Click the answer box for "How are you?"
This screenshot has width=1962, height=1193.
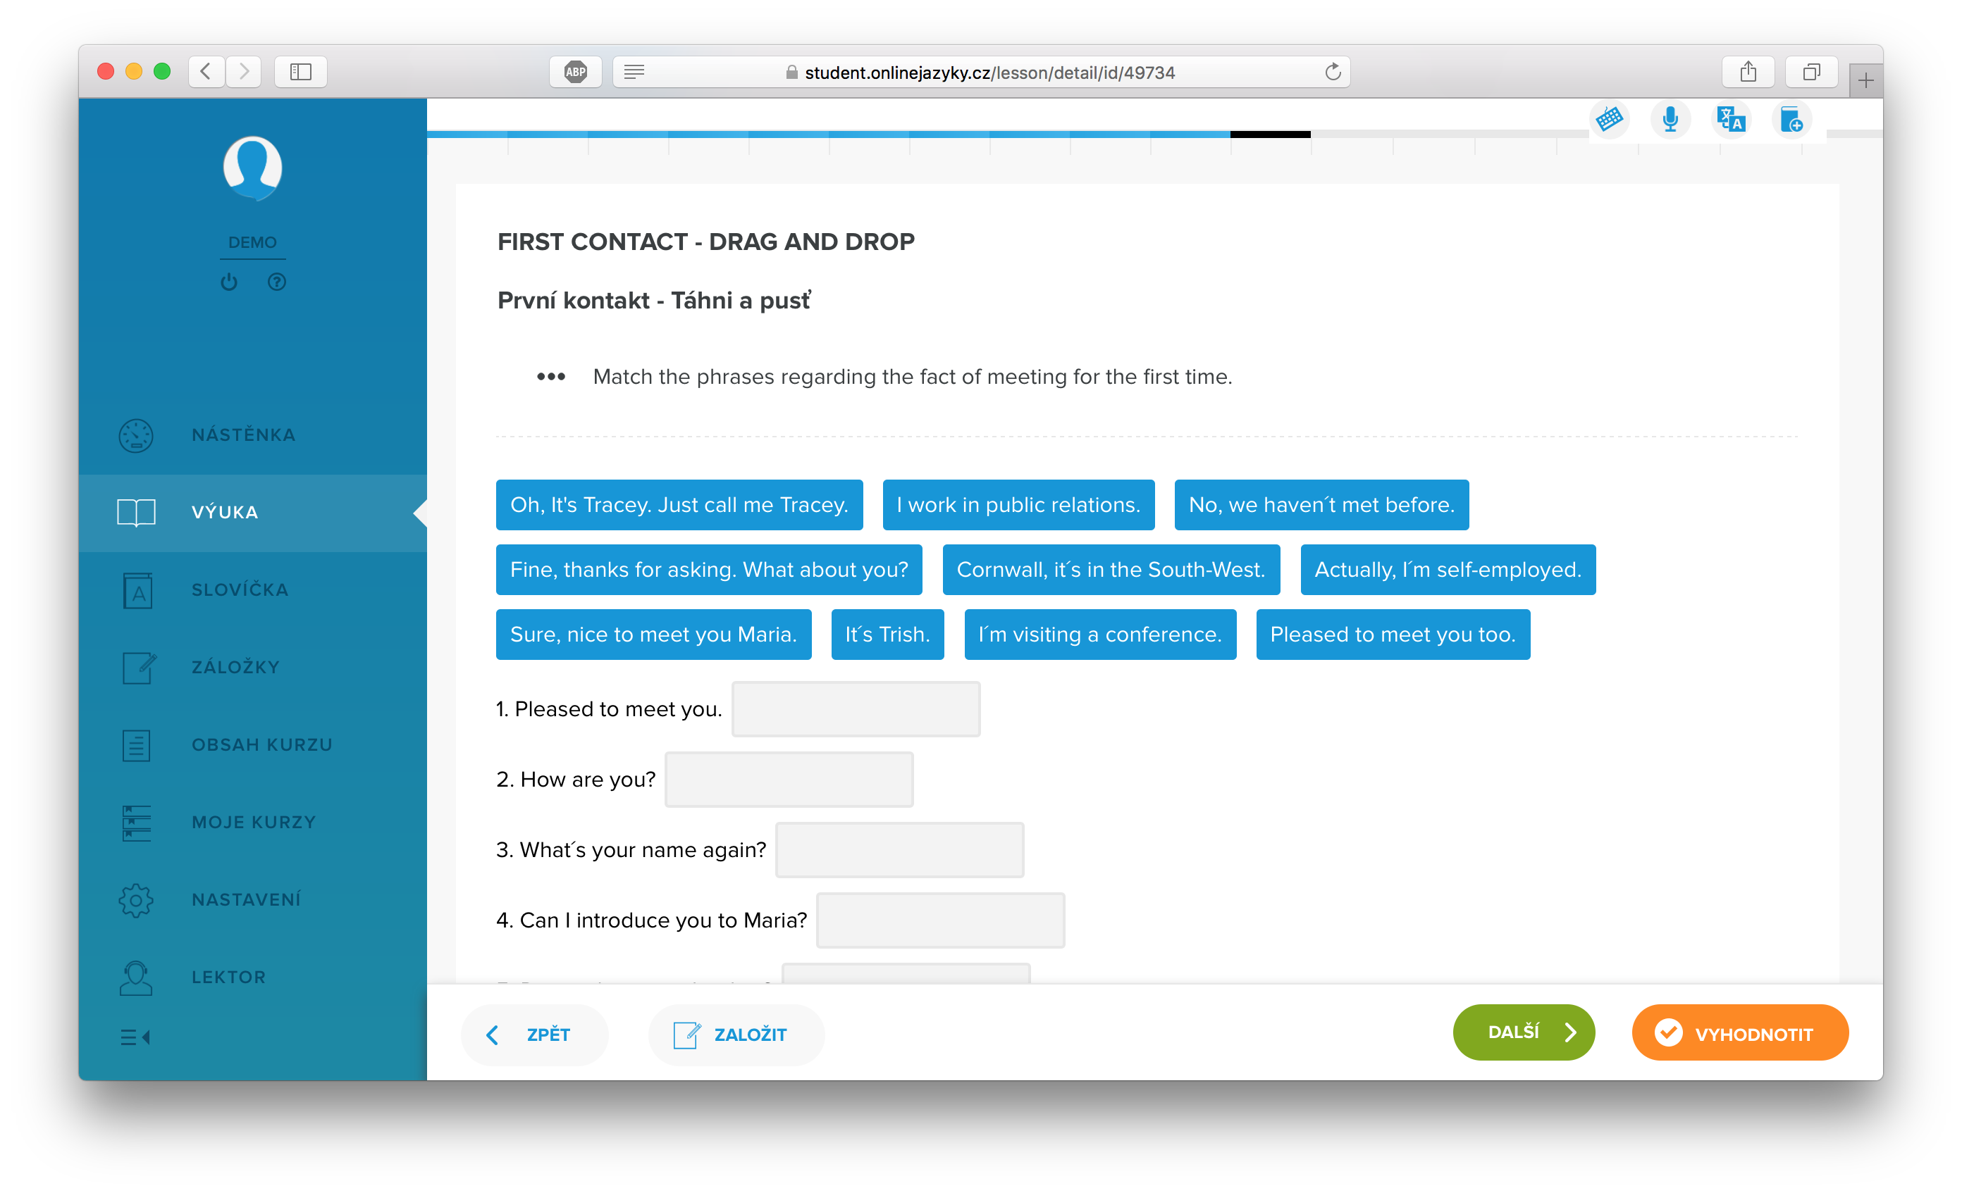click(789, 779)
